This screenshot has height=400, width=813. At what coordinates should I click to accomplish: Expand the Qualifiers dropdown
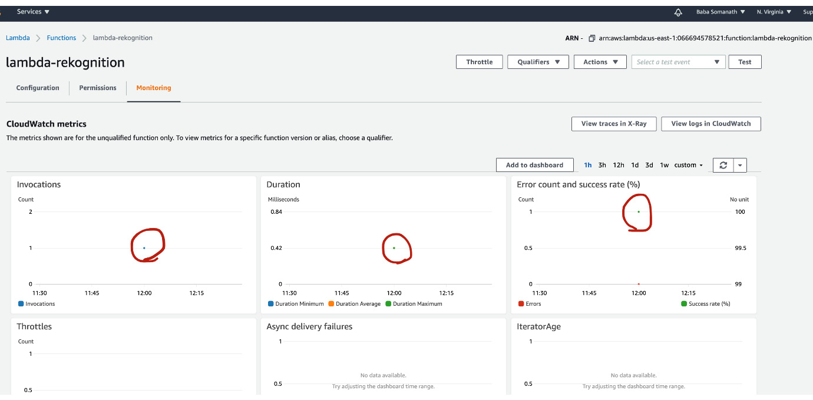(x=538, y=62)
